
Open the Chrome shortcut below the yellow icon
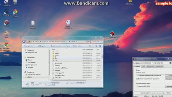pyautogui.click(x=6, y=47)
